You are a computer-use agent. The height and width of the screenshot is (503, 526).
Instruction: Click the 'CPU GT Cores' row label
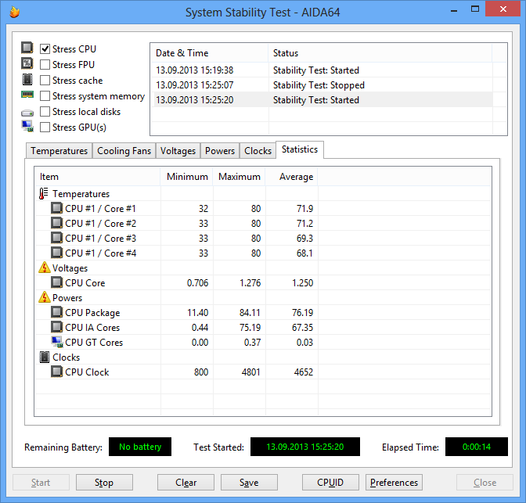point(94,342)
